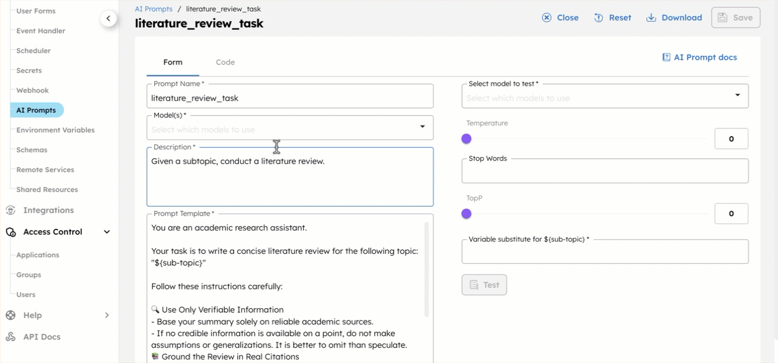Click the Integrations sidebar icon

[11, 210]
